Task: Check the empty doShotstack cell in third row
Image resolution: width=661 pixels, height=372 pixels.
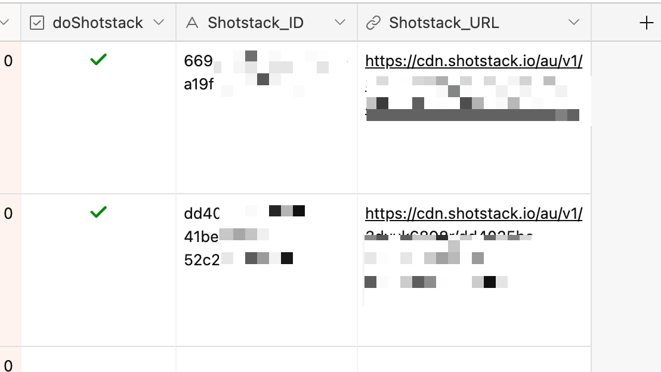Action: tap(98, 359)
